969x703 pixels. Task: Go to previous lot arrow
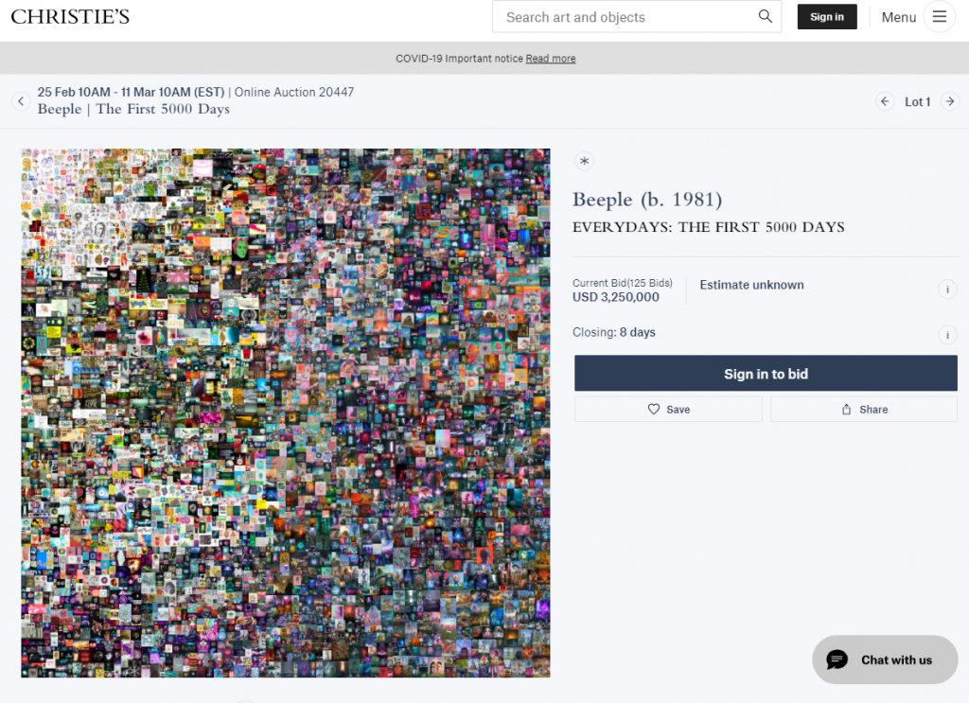coord(885,101)
